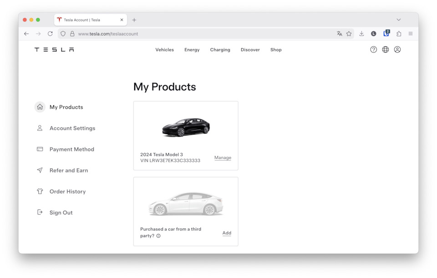This screenshot has height=278, width=437.
Task: Click the translate page icon
Action: (339, 34)
